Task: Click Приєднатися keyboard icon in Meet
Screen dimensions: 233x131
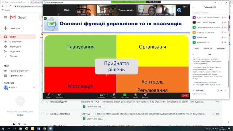Action: point(5,76)
